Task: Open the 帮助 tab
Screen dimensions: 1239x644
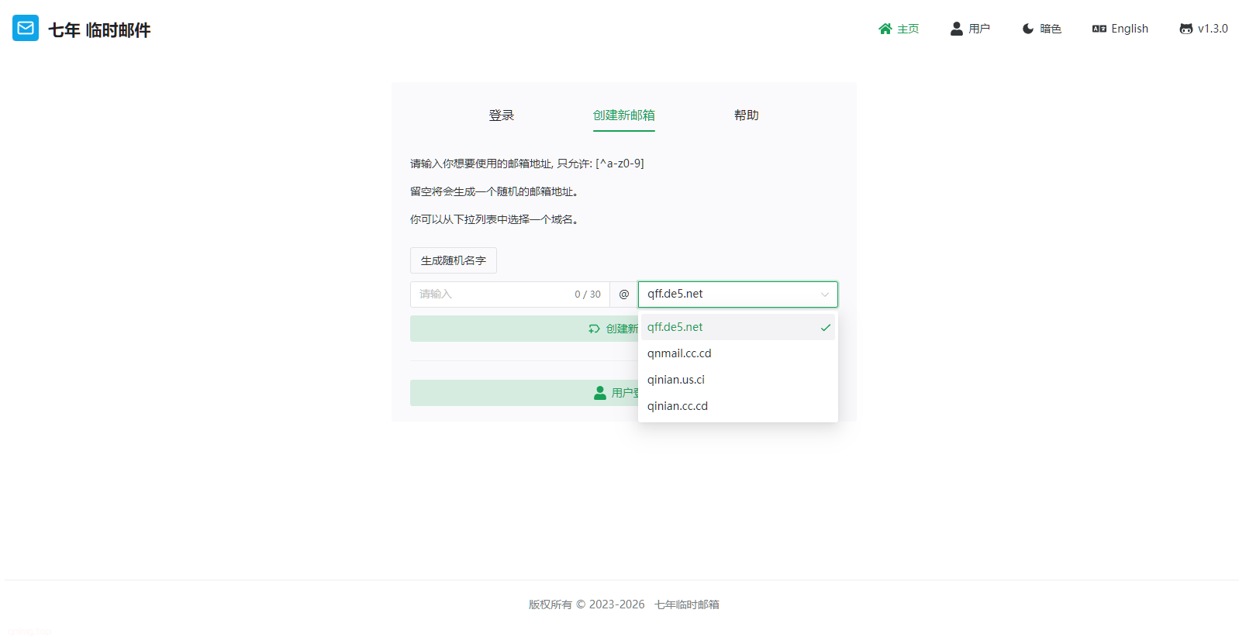Action: (x=746, y=115)
